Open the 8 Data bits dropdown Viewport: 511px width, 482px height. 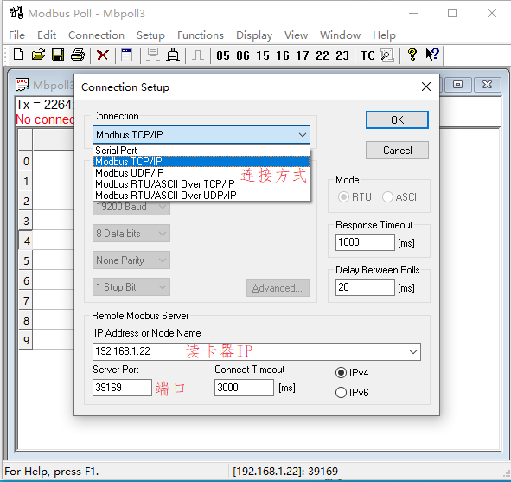131,233
